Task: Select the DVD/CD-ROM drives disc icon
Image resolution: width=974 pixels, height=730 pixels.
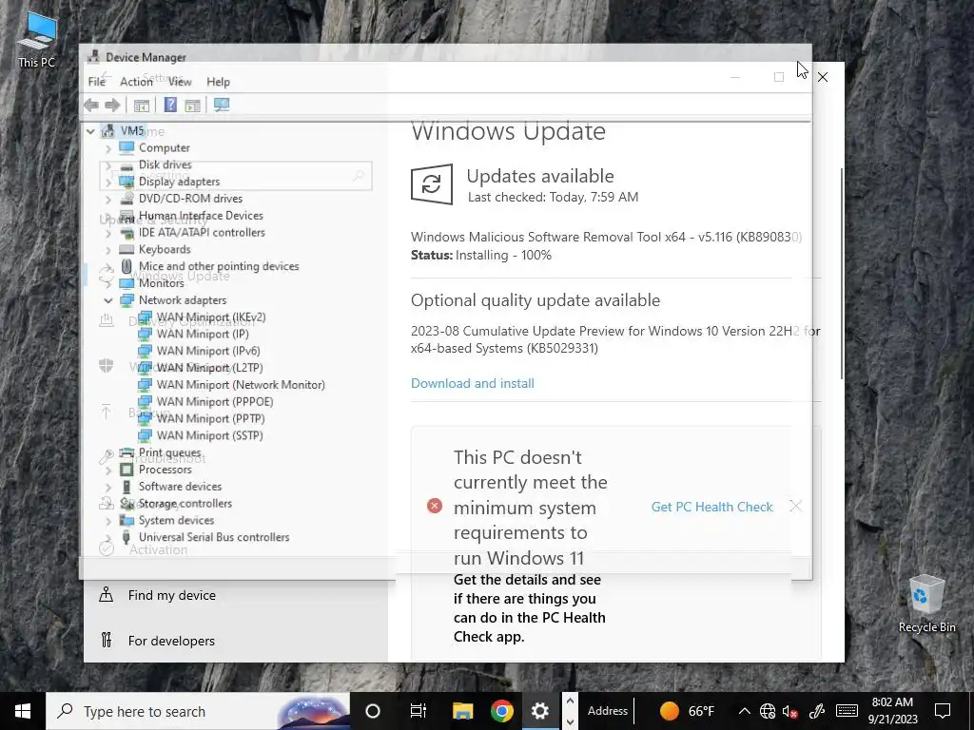Action: (x=127, y=199)
